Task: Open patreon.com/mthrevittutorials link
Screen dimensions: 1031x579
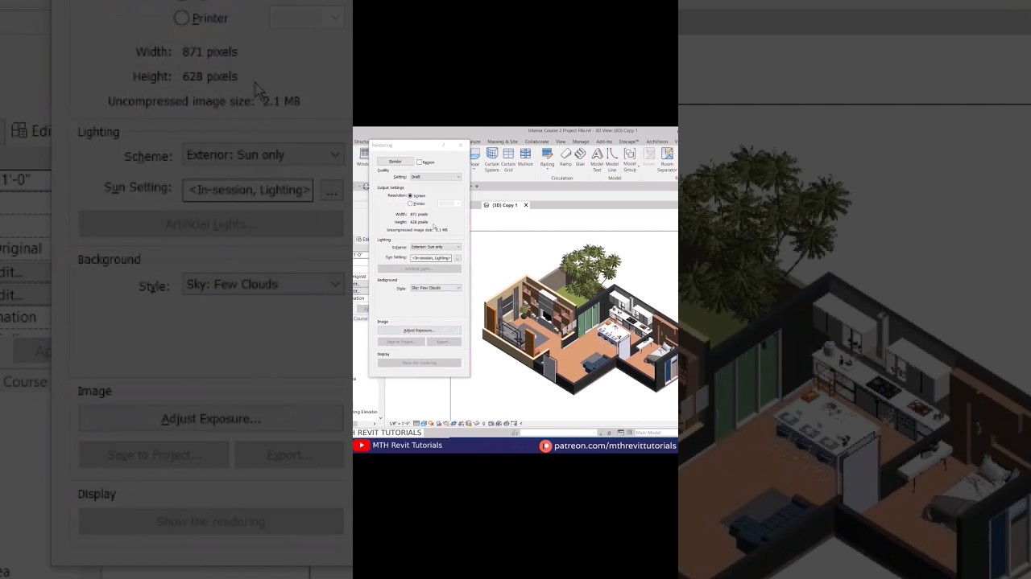Action: coord(615,446)
